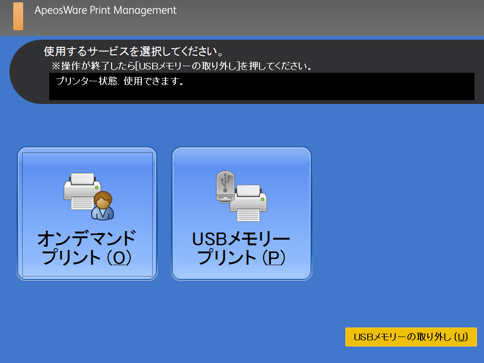Click USBメモリーの取り外し (U) button

[411, 337]
